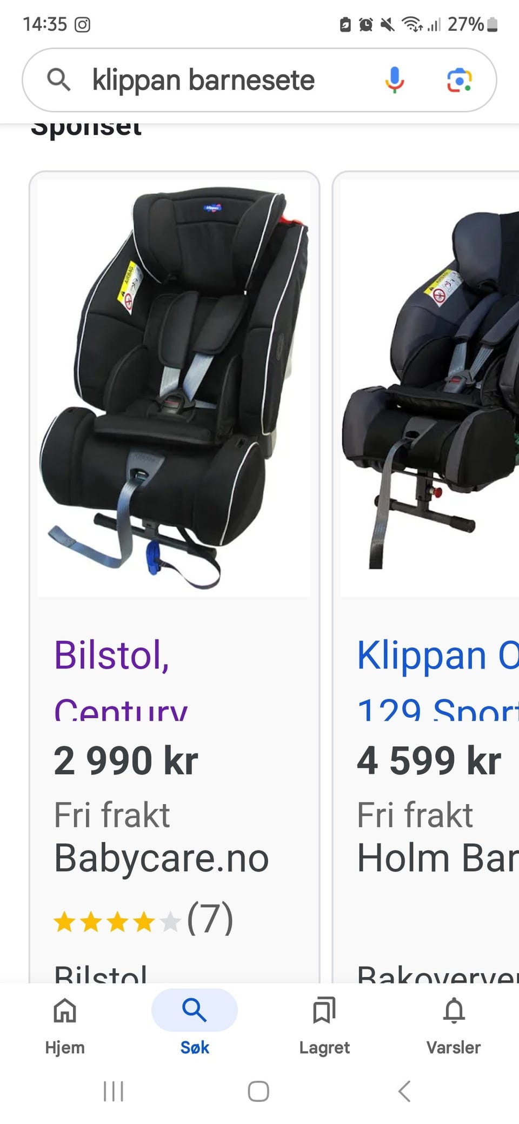
Task: Open Android recent apps button
Action: pyautogui.click(x=114, y=1091)
